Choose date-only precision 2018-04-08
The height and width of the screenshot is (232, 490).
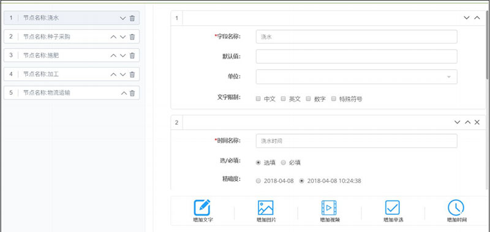(258, 181)
